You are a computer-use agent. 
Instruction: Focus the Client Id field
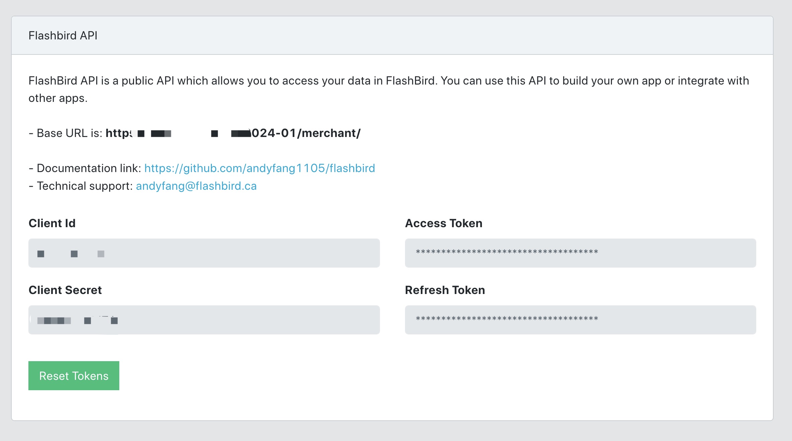point(204,253)
